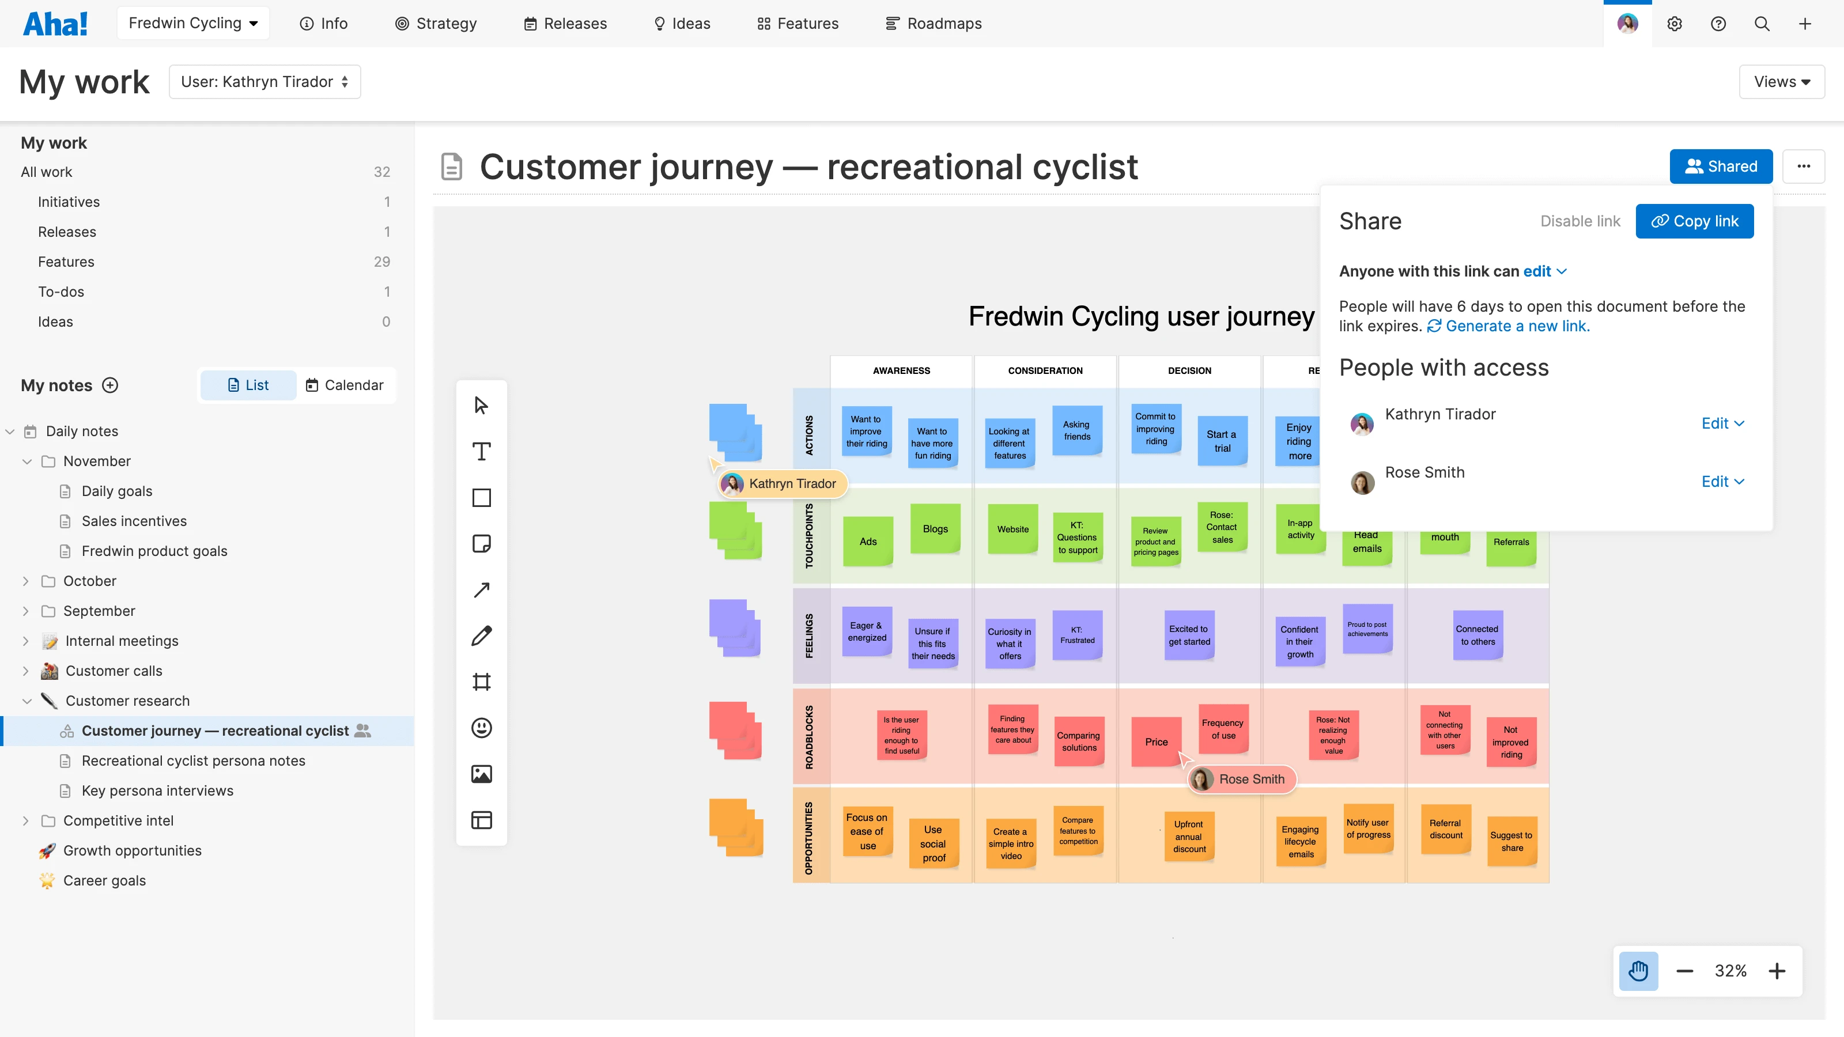Switch notes to List view
The image size is (1844, 1037).
click(x=248, y=385)
